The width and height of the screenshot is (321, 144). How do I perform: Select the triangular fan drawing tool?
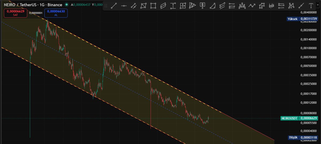tap(193, 6)
